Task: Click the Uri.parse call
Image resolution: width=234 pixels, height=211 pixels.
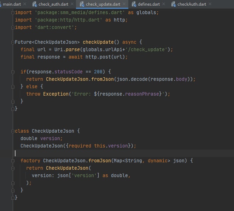Action: pos(67,49)
